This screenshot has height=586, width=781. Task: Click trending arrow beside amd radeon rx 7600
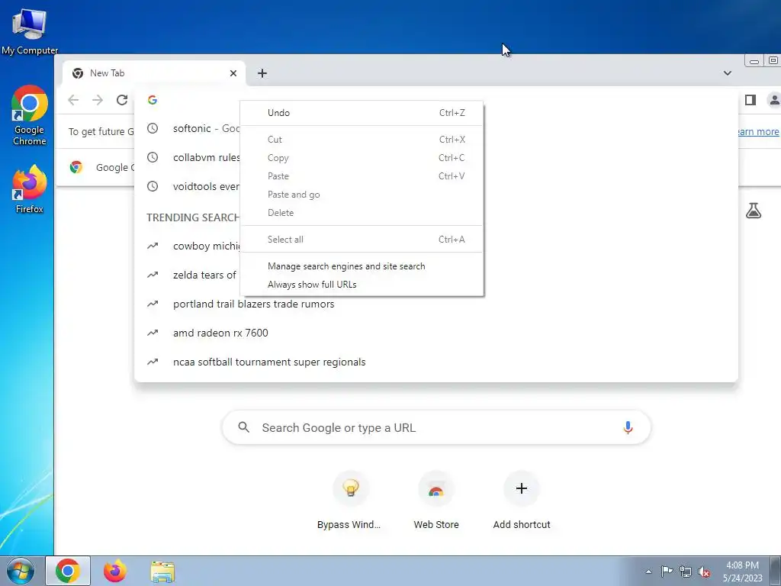click(153, 333)
